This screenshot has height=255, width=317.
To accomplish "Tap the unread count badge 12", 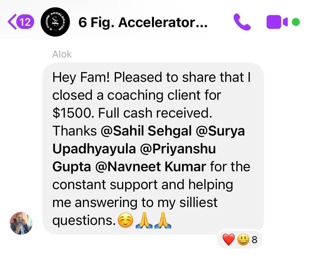I will point(25,22).
